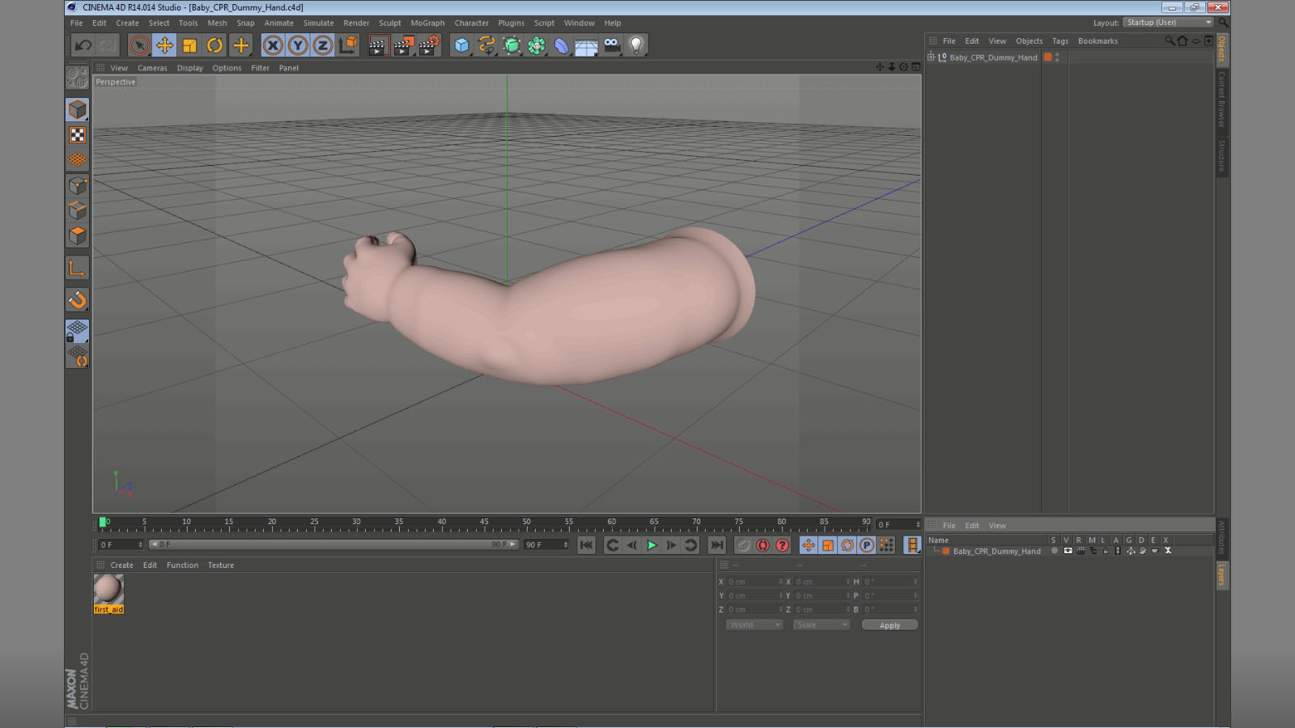Play animation forward

652,545
